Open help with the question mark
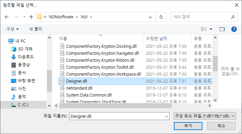This screenshot has width=242, height=134. click(x=234, y=29)
